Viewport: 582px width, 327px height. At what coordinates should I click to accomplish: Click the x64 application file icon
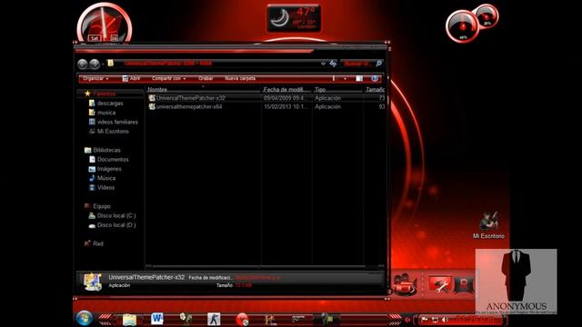click(x=152, y=106)
